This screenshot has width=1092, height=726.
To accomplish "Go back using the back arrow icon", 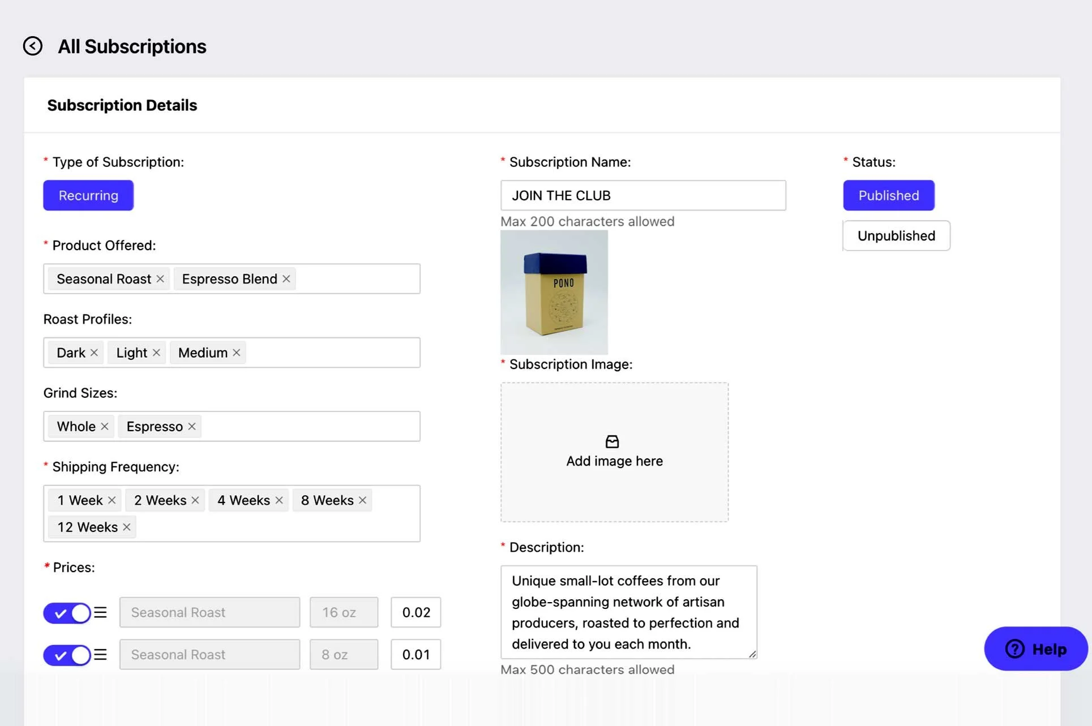I will (x=33, y=46).
